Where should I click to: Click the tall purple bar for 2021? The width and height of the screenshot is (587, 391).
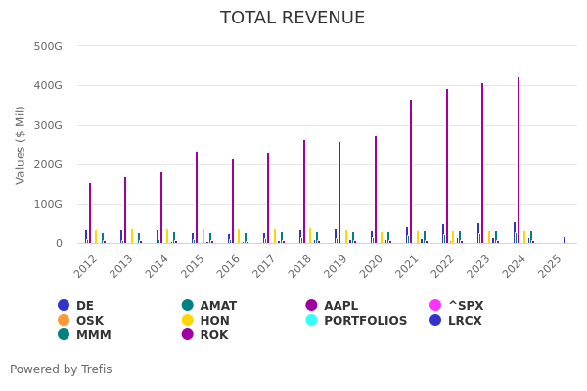(411, 172)
